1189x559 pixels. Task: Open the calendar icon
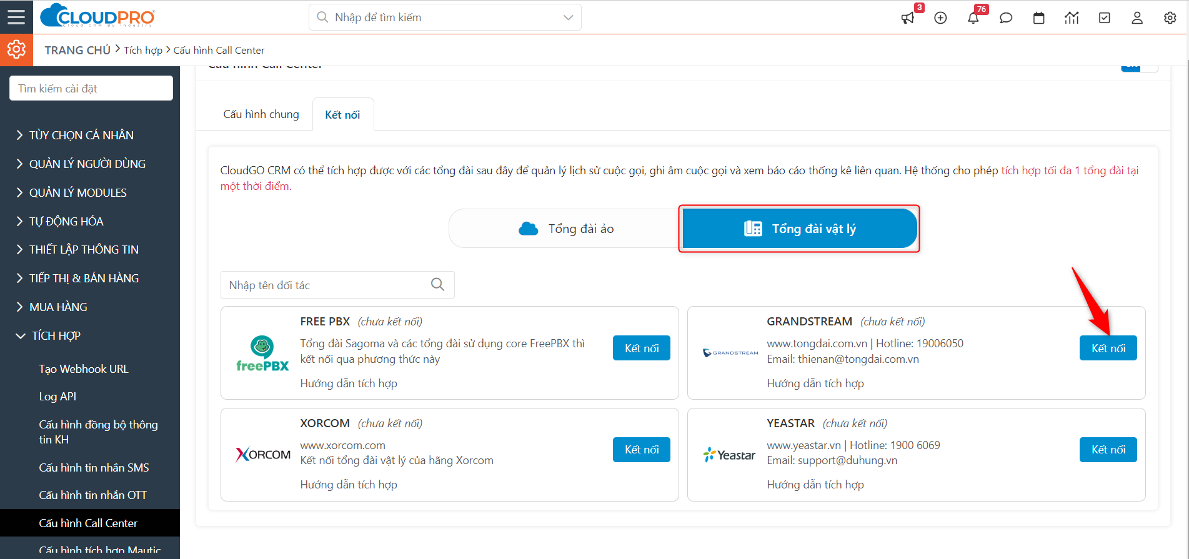click(1039, 18)
